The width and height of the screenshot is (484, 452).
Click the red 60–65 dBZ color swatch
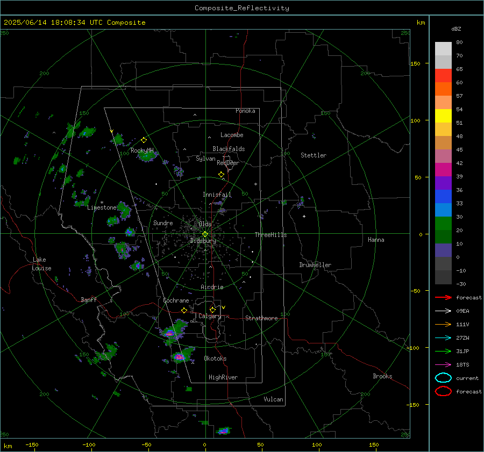[443, 76]
